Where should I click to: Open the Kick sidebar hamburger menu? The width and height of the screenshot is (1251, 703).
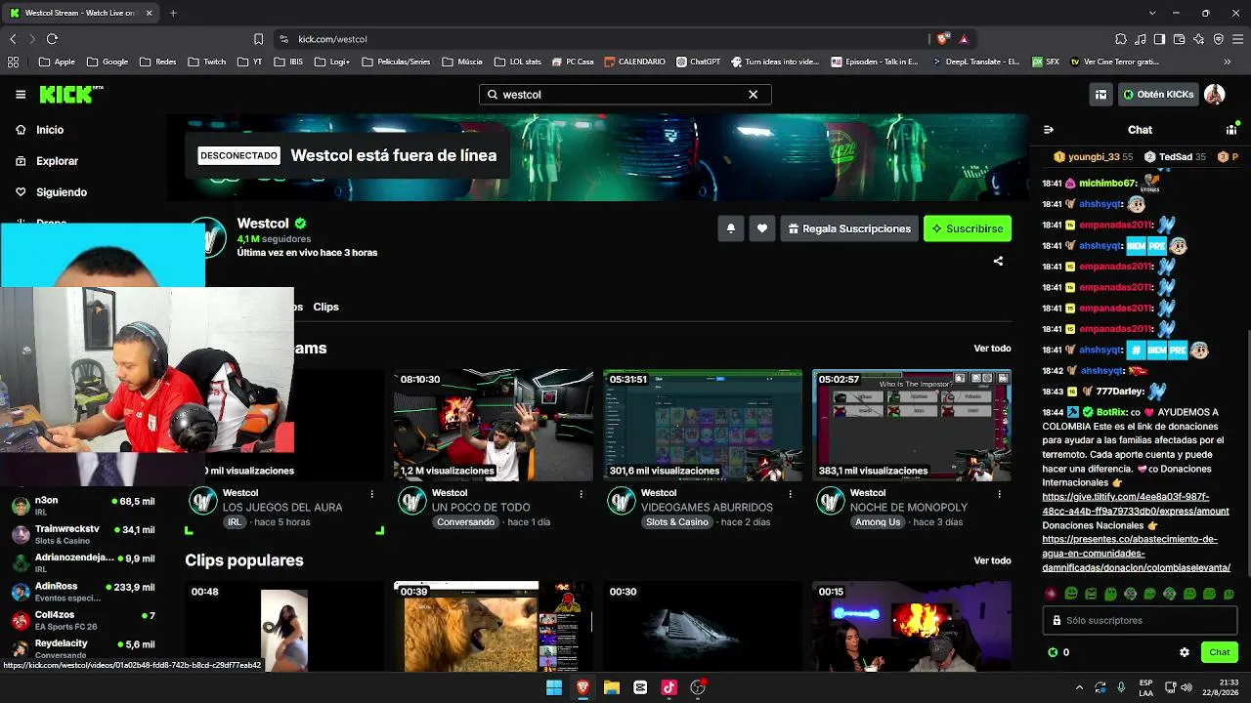[21, 95]
